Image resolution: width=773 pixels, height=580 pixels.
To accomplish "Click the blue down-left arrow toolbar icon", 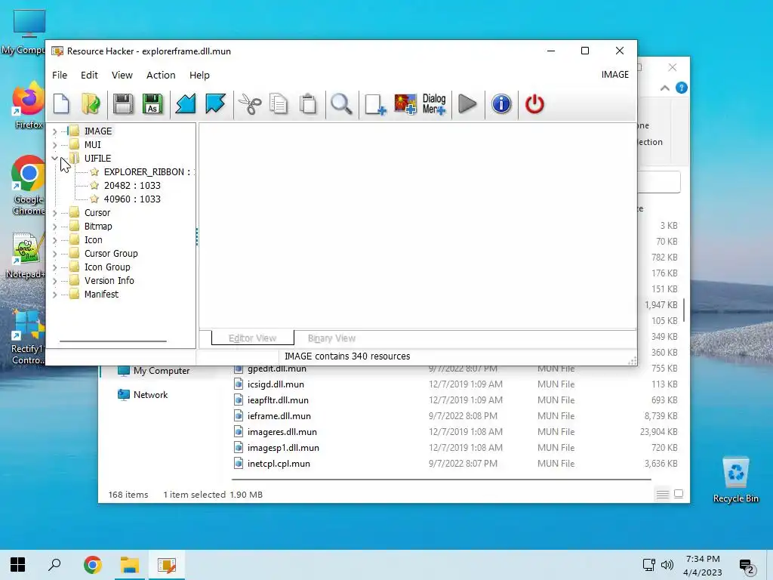I will [x=186, y=104].
